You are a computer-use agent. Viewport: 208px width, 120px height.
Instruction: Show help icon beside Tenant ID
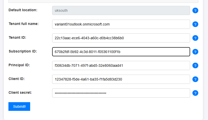[195, 38]
